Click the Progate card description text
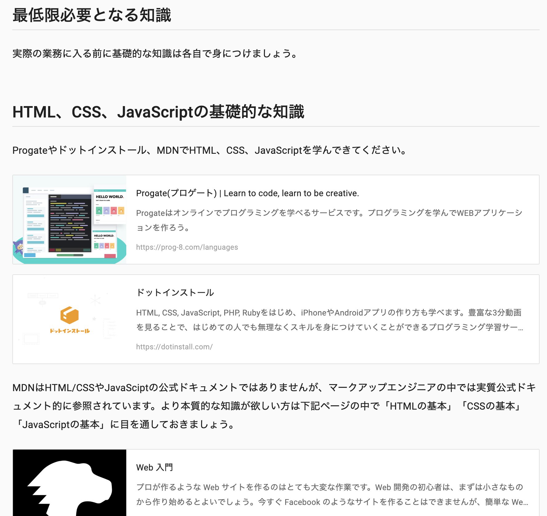The height and width of the screenshot is (516, 547). point(330,220)
